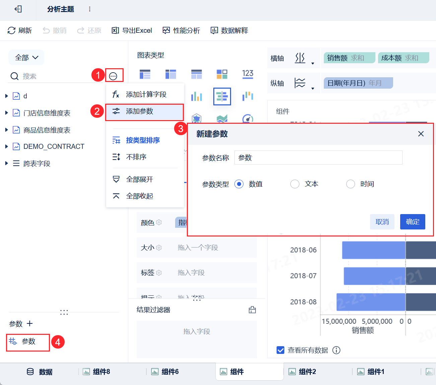The image size is (436, 385).
Task: Open the 大小 settings gear
Action: click(x=159, y=248)
